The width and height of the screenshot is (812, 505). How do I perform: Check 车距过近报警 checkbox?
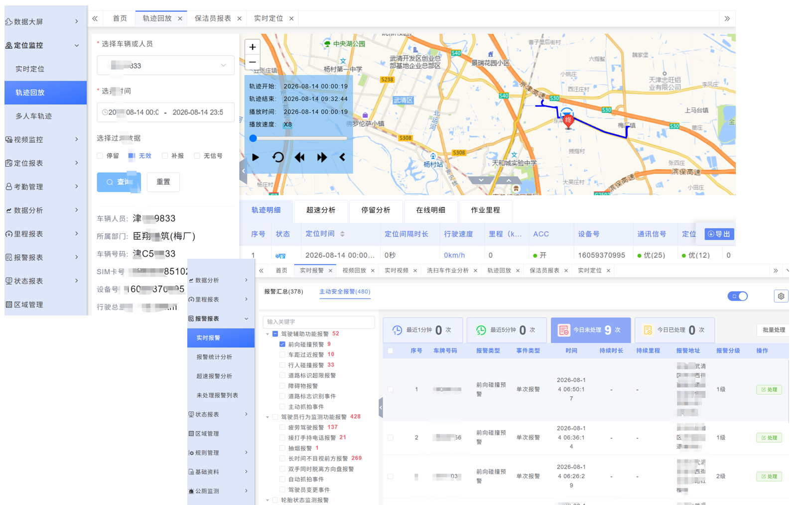pyautogui.click(x=282, y=355)
